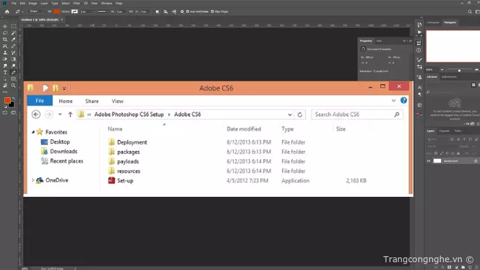This screenshot has height=270, width=480.
Task: Open the Filter menu
Action: tap(76, 3)
